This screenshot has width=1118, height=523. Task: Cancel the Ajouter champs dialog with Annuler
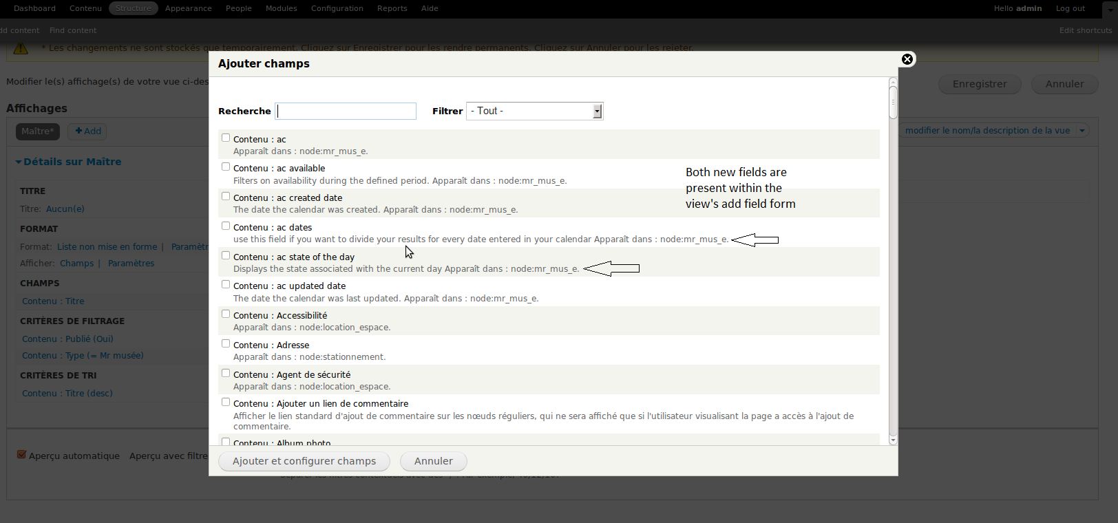click(x=434, y=461)
